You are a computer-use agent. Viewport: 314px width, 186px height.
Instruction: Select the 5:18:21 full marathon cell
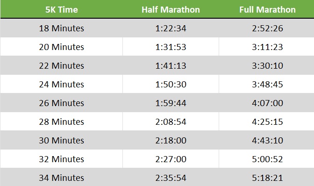pyautogui.click(x=267, y=178)
